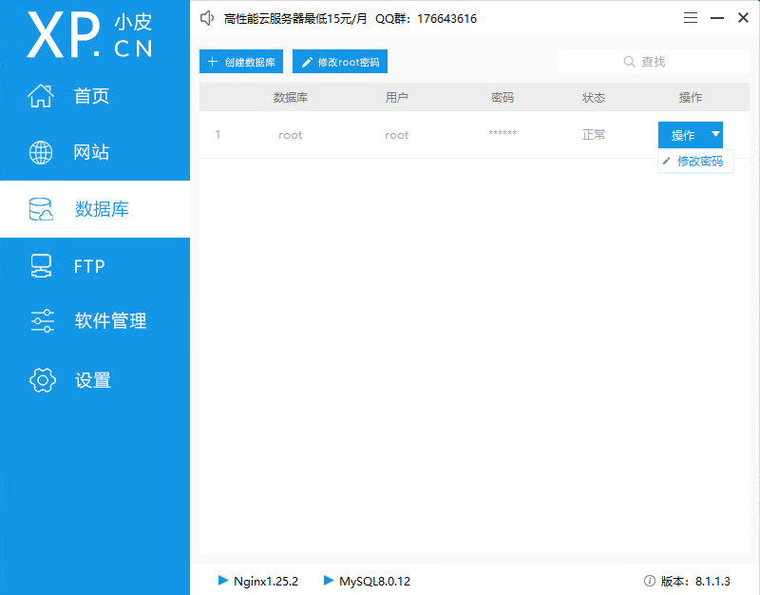Screen dimensions: 760x595
Task: Click the 查找 search input field
Action: 654,62
